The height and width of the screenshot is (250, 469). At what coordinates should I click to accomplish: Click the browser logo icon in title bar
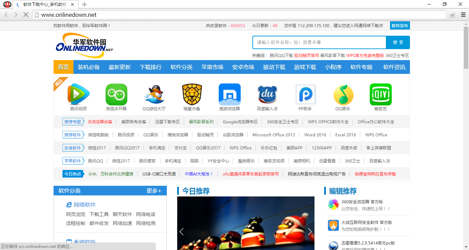tap(7, 4)
